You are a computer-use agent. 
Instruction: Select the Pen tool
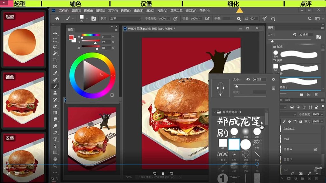[55, 132]
